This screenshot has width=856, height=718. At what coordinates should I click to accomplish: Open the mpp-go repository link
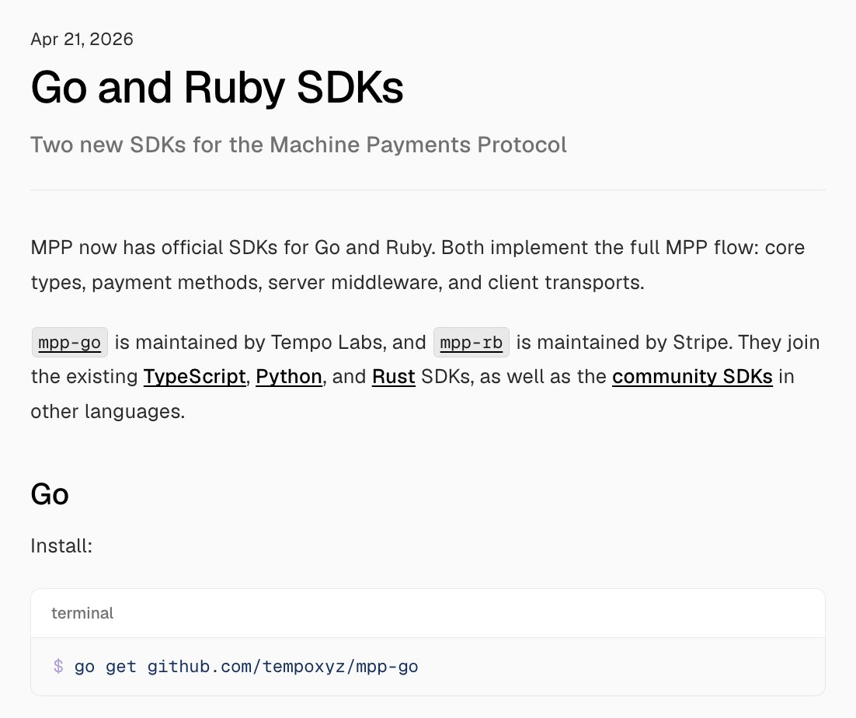coord(69,343)
